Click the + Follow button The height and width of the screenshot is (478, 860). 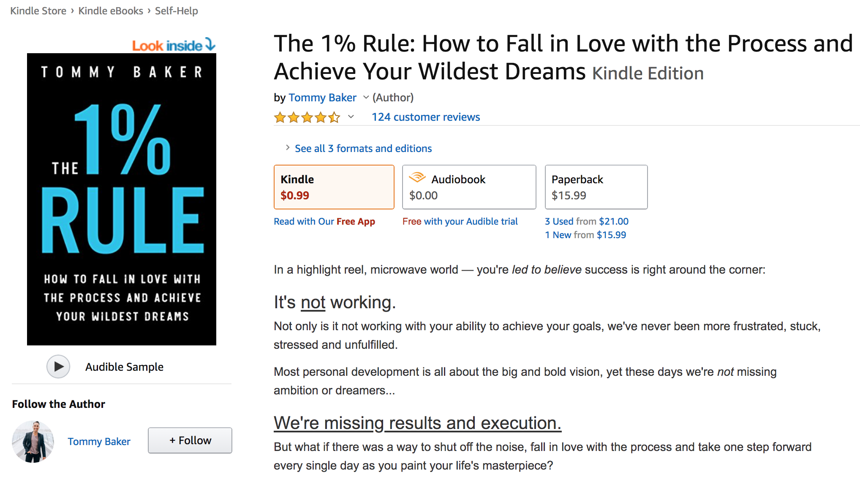(x=190, y=440)
